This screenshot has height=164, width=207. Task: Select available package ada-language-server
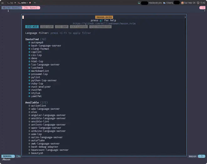45,109
